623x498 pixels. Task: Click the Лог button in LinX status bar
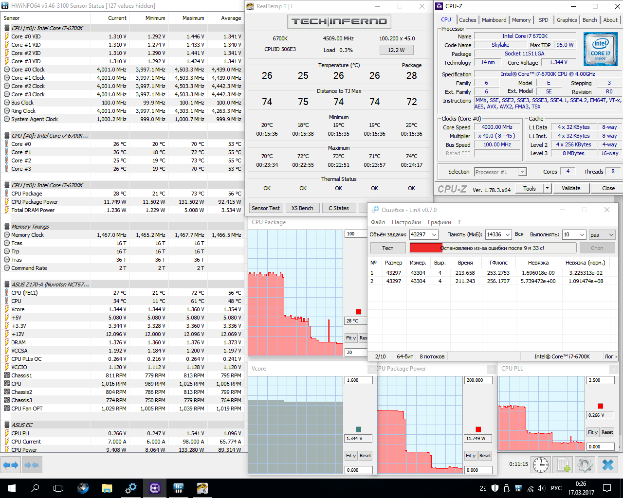(611, 356)
